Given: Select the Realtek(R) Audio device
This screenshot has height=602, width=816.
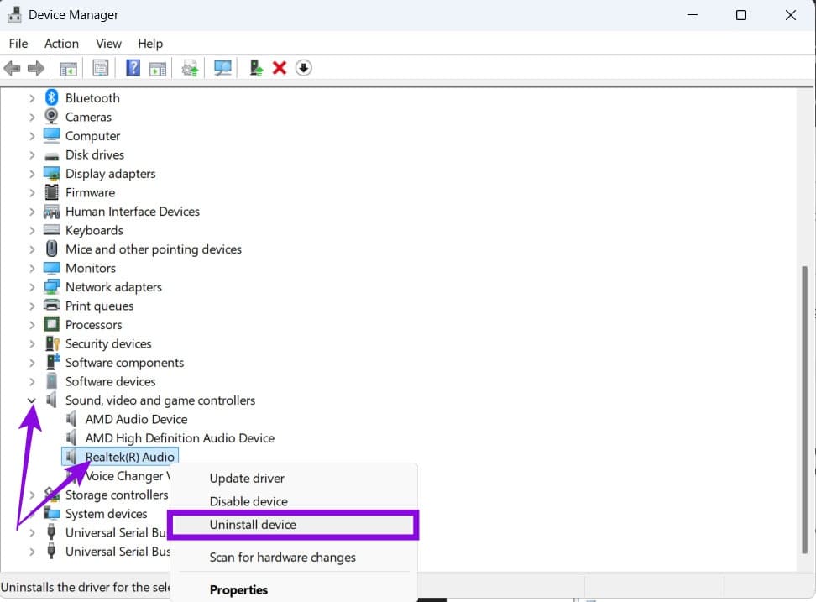Looking at the screenshot, I should [129, 457].
